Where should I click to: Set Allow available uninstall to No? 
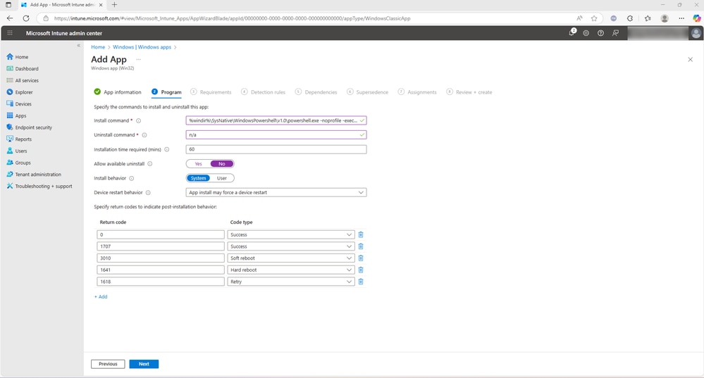pyautogui.click(x=222, y=164)
